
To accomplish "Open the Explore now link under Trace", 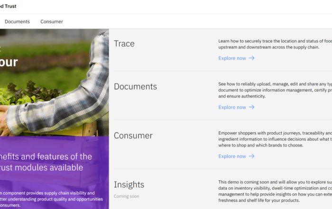I will coord(232,58).
